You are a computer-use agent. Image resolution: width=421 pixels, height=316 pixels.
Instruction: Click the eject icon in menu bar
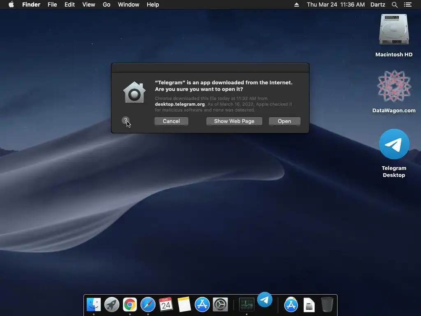click(x=296, y=5)
